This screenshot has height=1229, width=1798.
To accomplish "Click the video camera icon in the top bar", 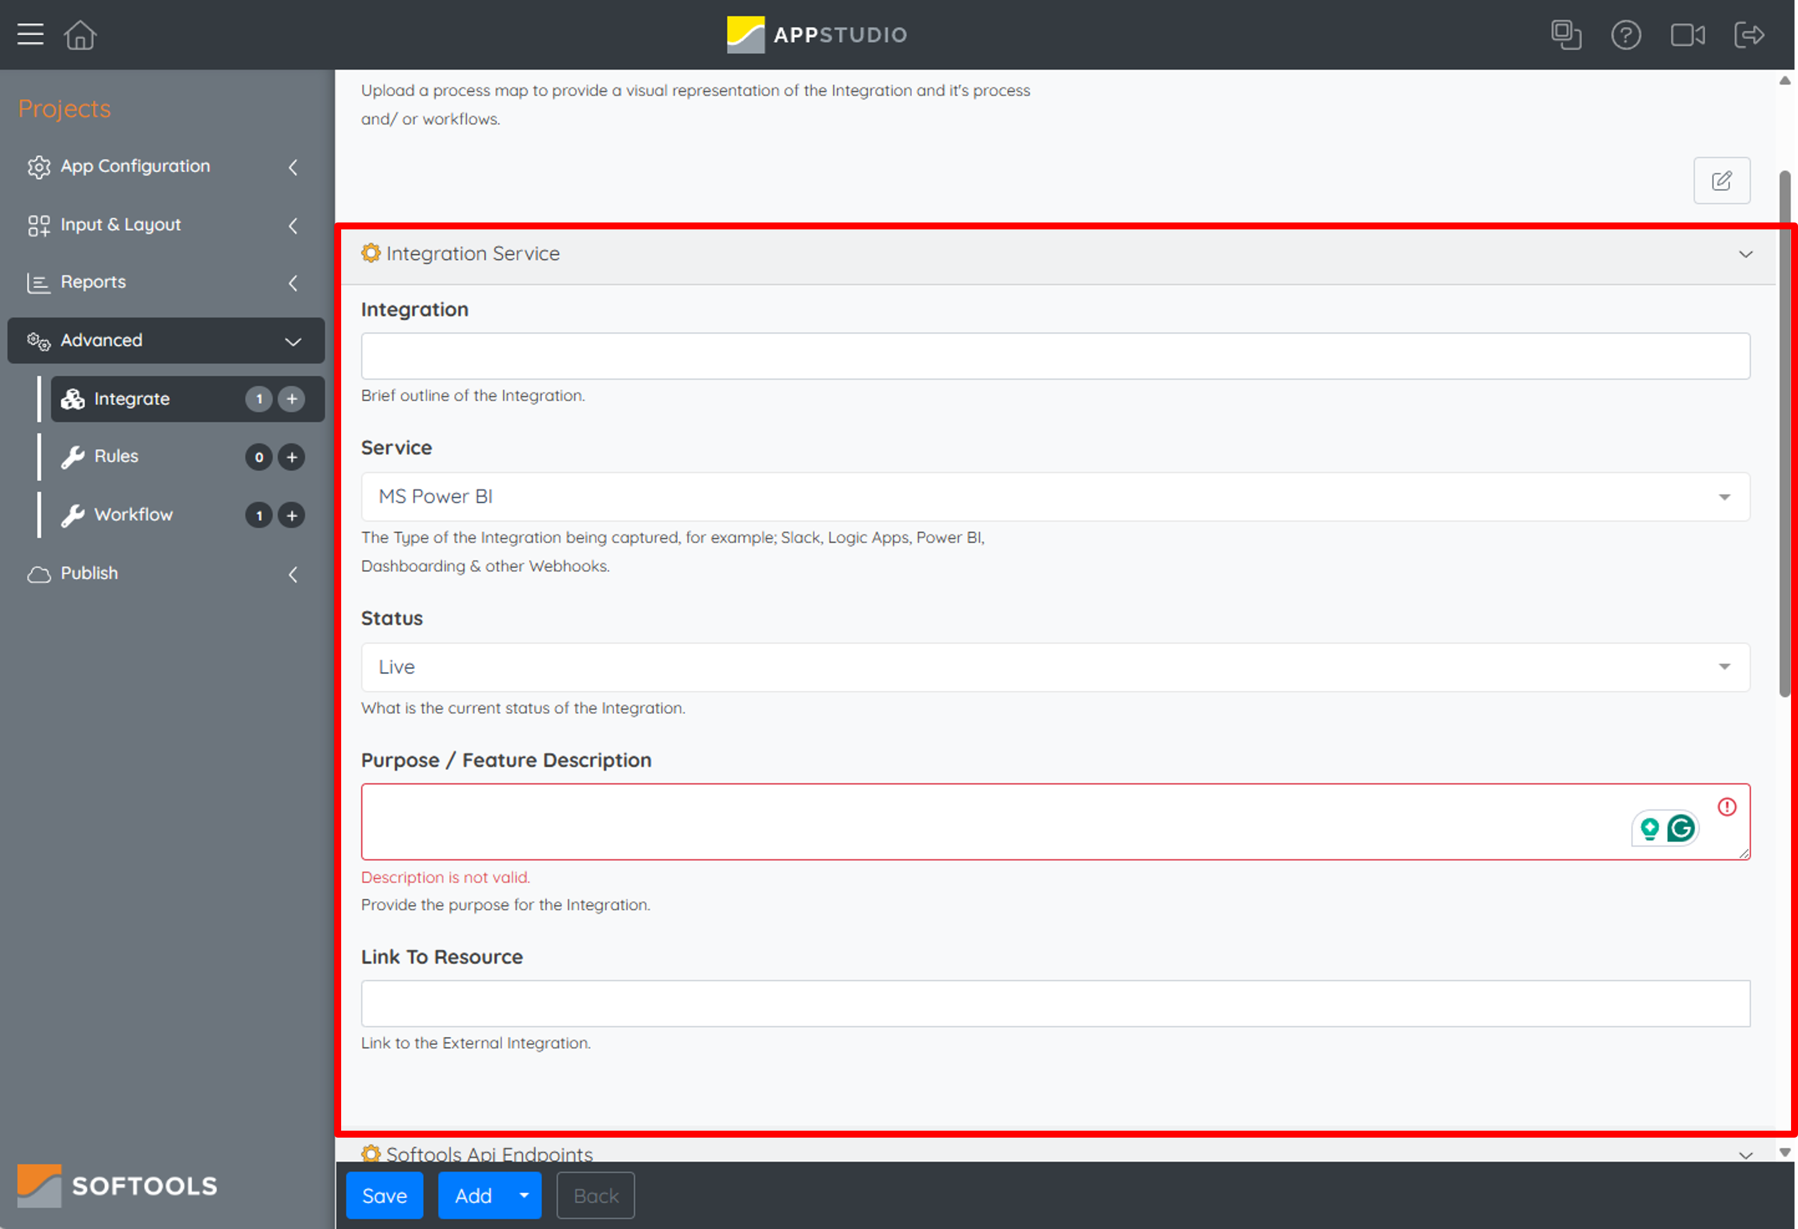I will tap(1688, 34).
